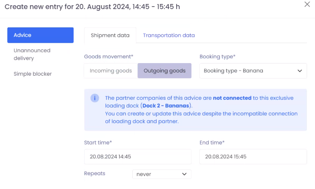The height and width of the screenshot is (189, 315).
Task: Click the Start time label
Action: coord(98,142)
